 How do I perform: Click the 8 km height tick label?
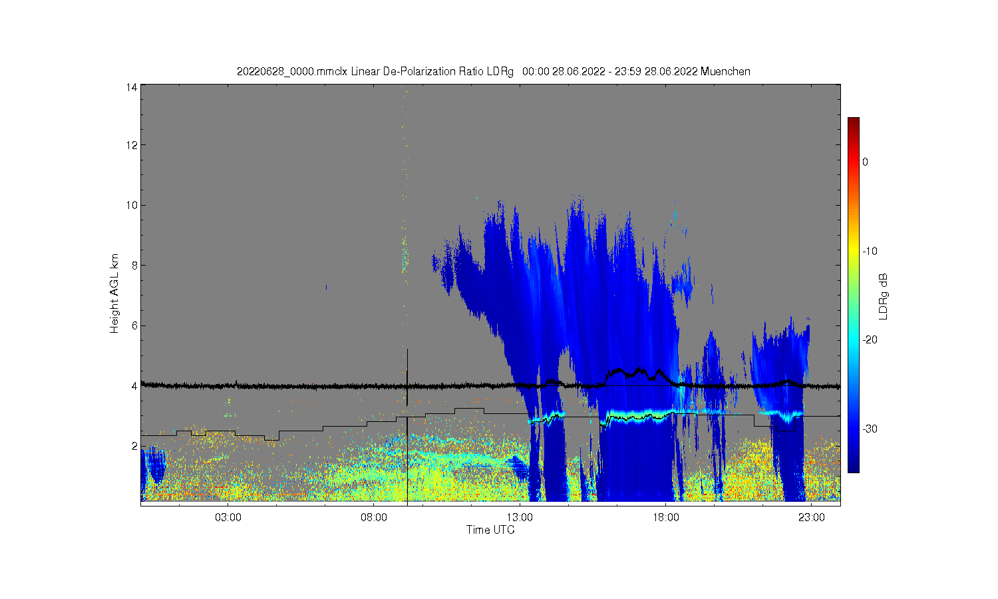point(134,265)
